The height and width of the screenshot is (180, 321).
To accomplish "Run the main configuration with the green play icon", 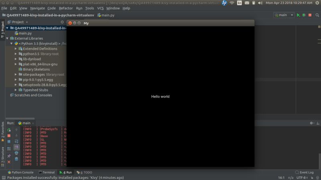I will tap(298, 15).
